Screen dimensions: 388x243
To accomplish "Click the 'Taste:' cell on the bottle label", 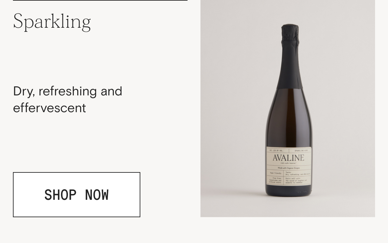I will click(x=297, y=173).
